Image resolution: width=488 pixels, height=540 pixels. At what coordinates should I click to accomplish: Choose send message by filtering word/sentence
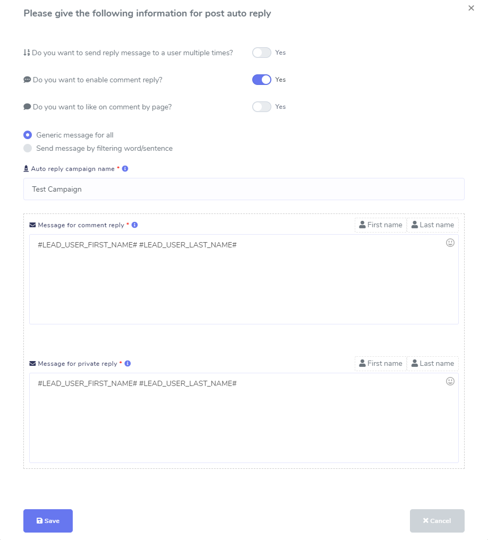(27, 148)
